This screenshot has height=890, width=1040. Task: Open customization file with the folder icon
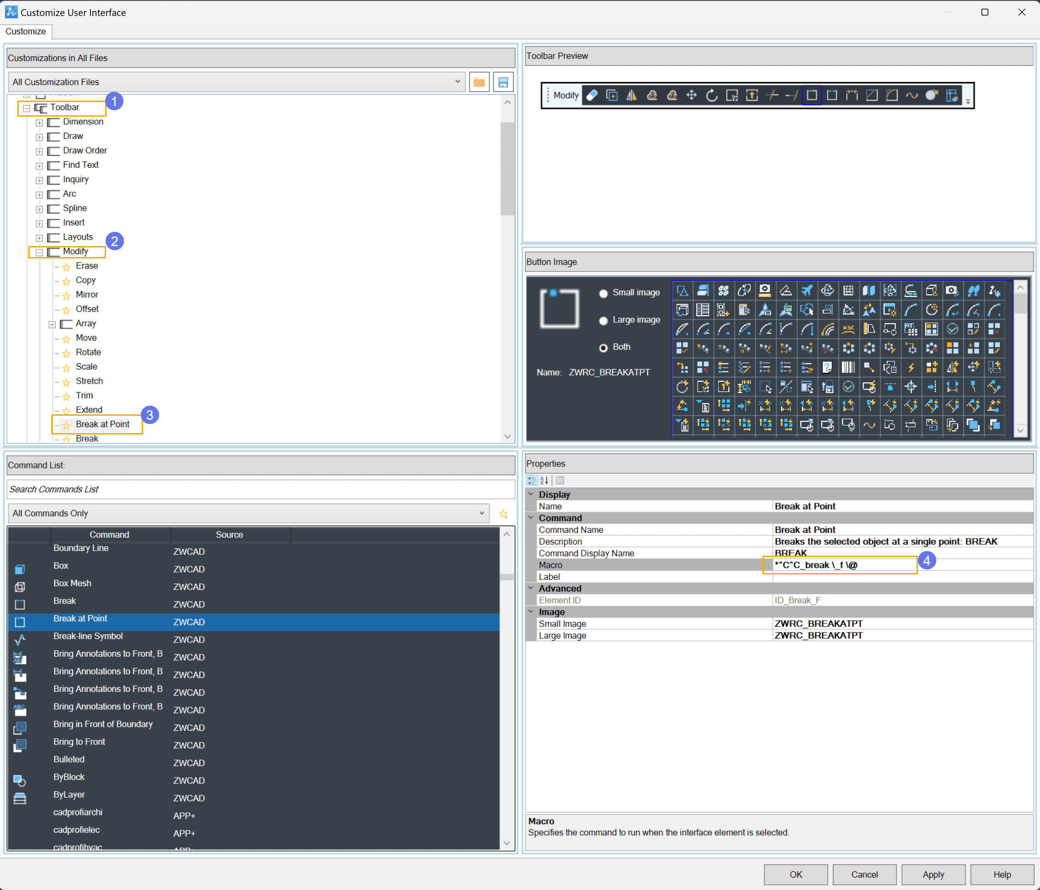pos(479,82)
